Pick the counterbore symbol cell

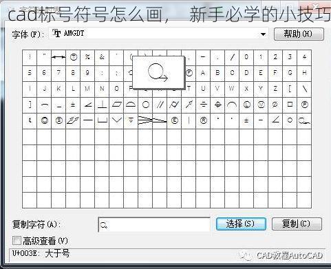(102, 120)
